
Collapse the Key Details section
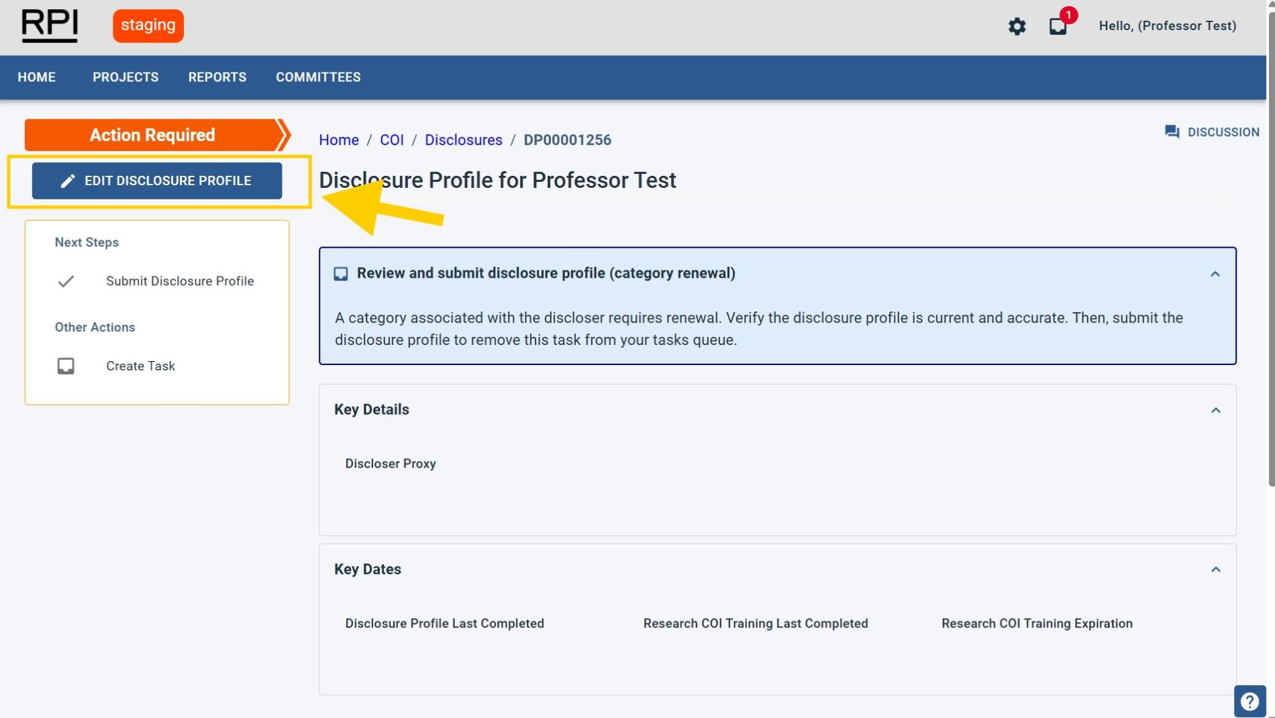[1215, 410]
